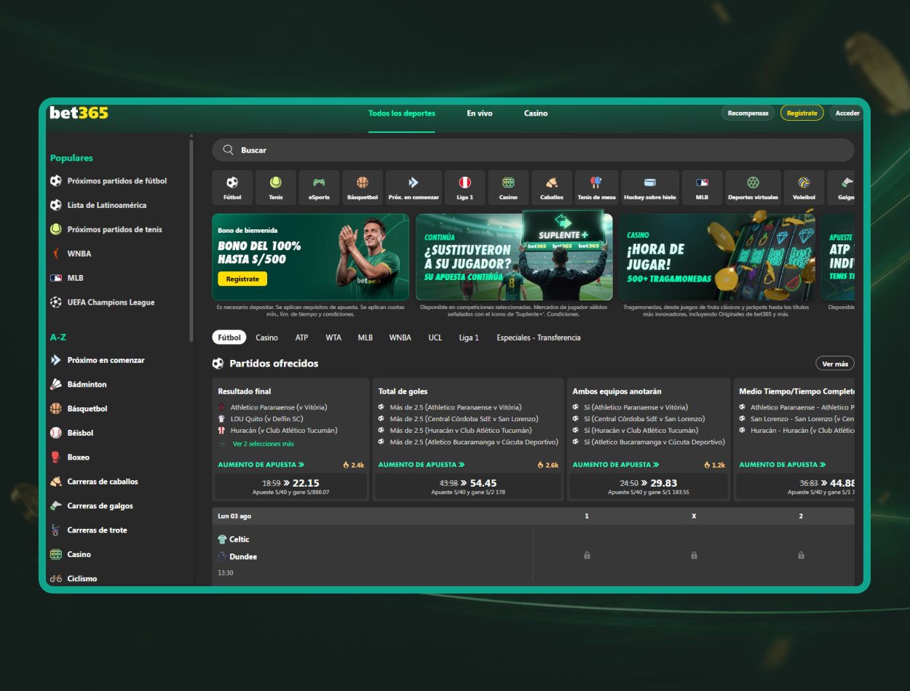
Task: Click the search magnifier icon
Action: click(228, 150)
